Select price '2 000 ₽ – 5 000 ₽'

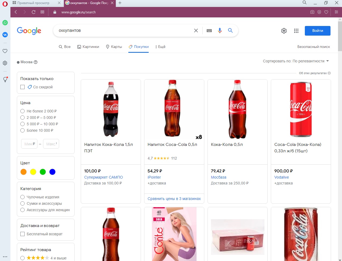(x=22, y=118)
